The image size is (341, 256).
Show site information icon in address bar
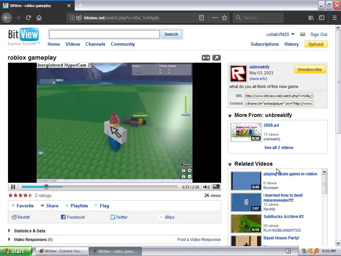tap(72, 18)
